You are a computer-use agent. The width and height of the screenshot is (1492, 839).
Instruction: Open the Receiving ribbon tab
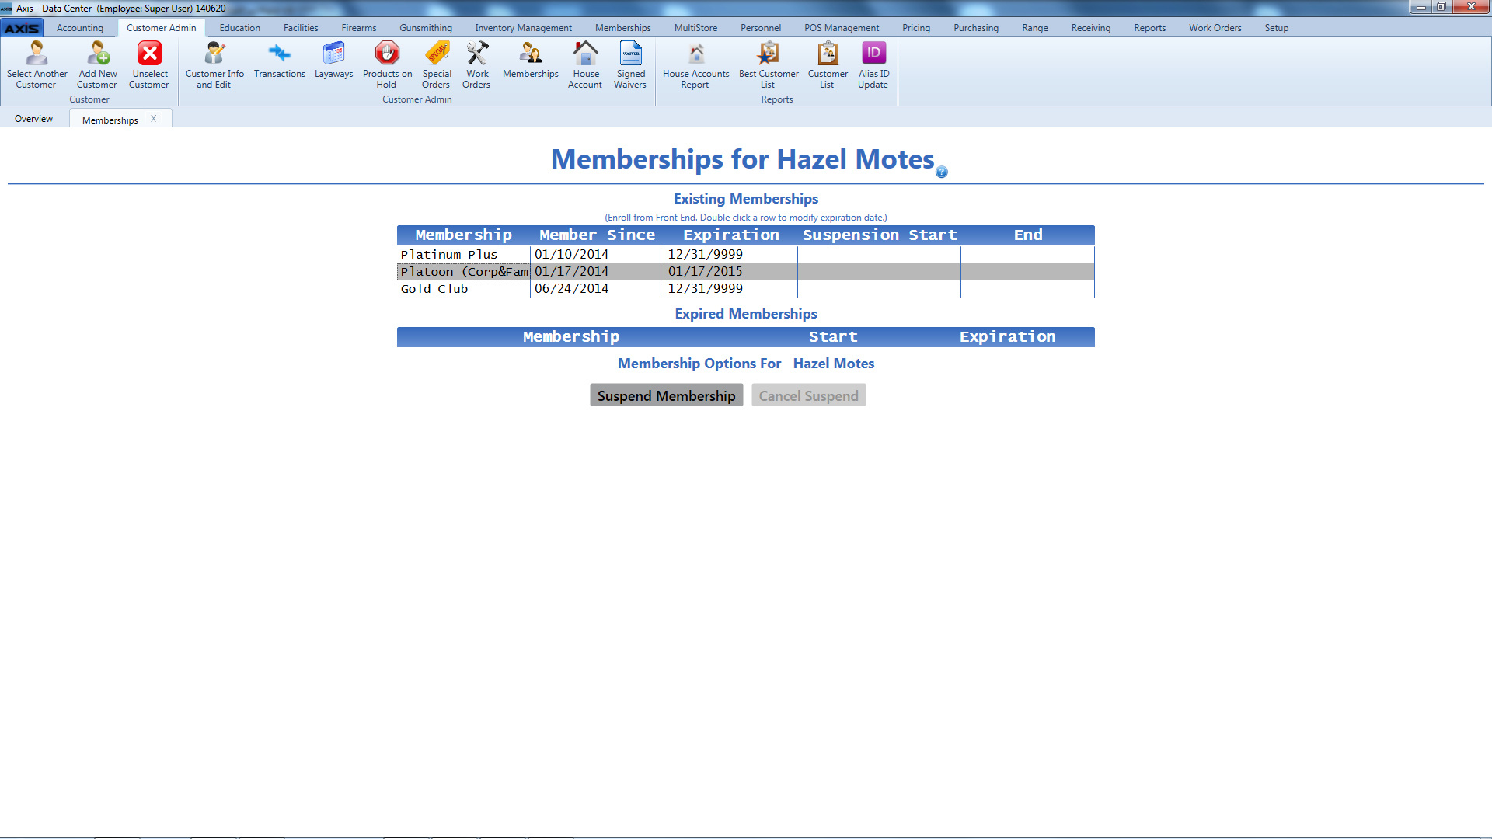[1091, 28]
